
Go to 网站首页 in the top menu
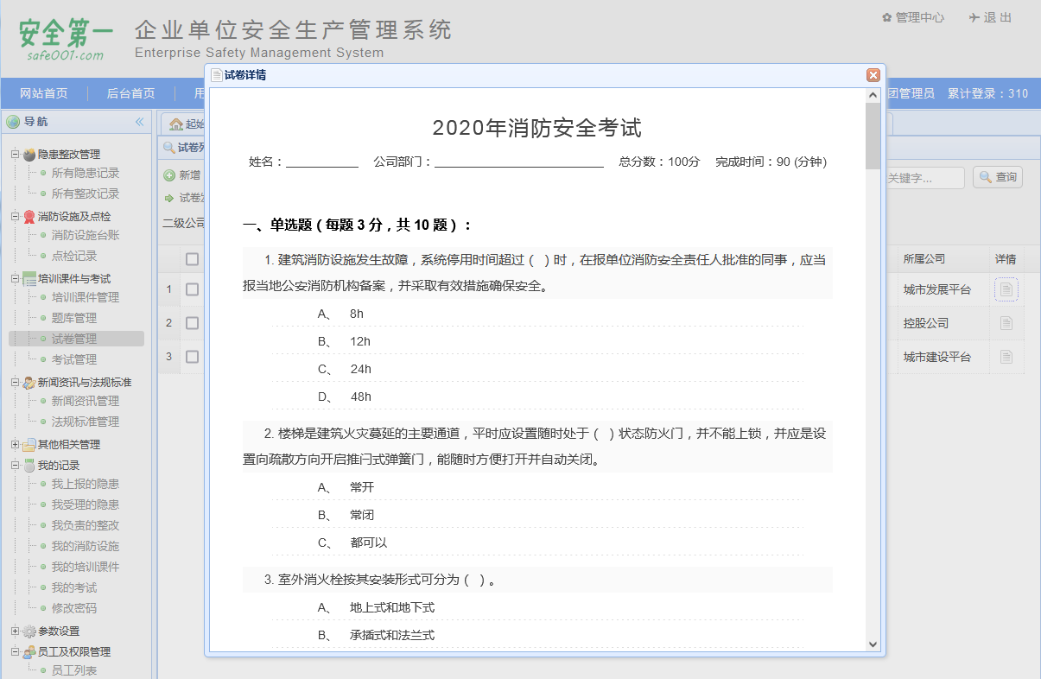point(44,93)
